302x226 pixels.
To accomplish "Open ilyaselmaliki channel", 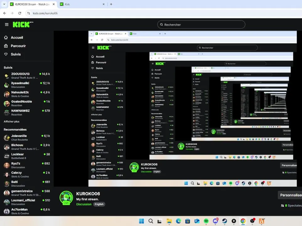I will (x=27, y=85).
